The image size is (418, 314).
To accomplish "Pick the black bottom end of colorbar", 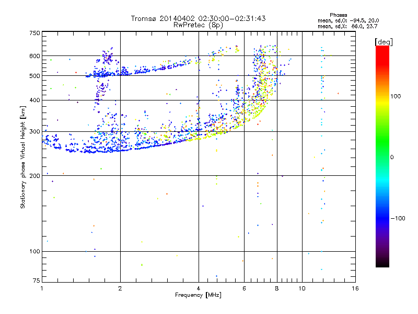I will coord(382,264).
